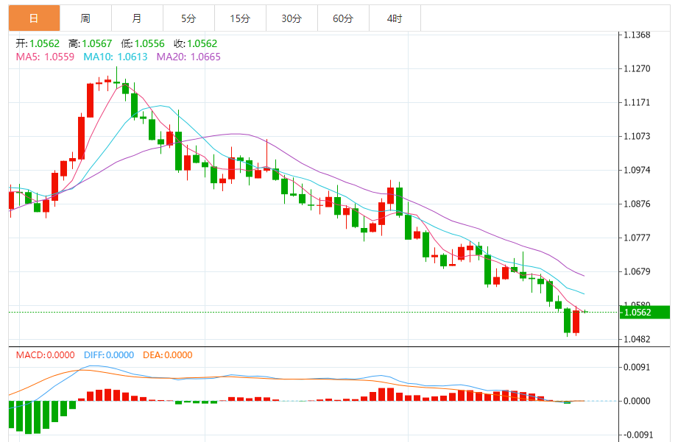Viewport: 678px width, 442px height.
Task: Click the MA10: 1.0613 indicator label
Action: 116,57
